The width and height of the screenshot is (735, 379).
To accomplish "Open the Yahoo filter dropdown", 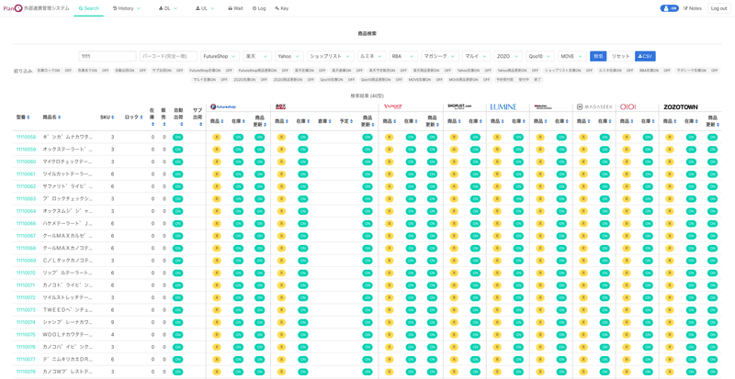I will 289,56.
